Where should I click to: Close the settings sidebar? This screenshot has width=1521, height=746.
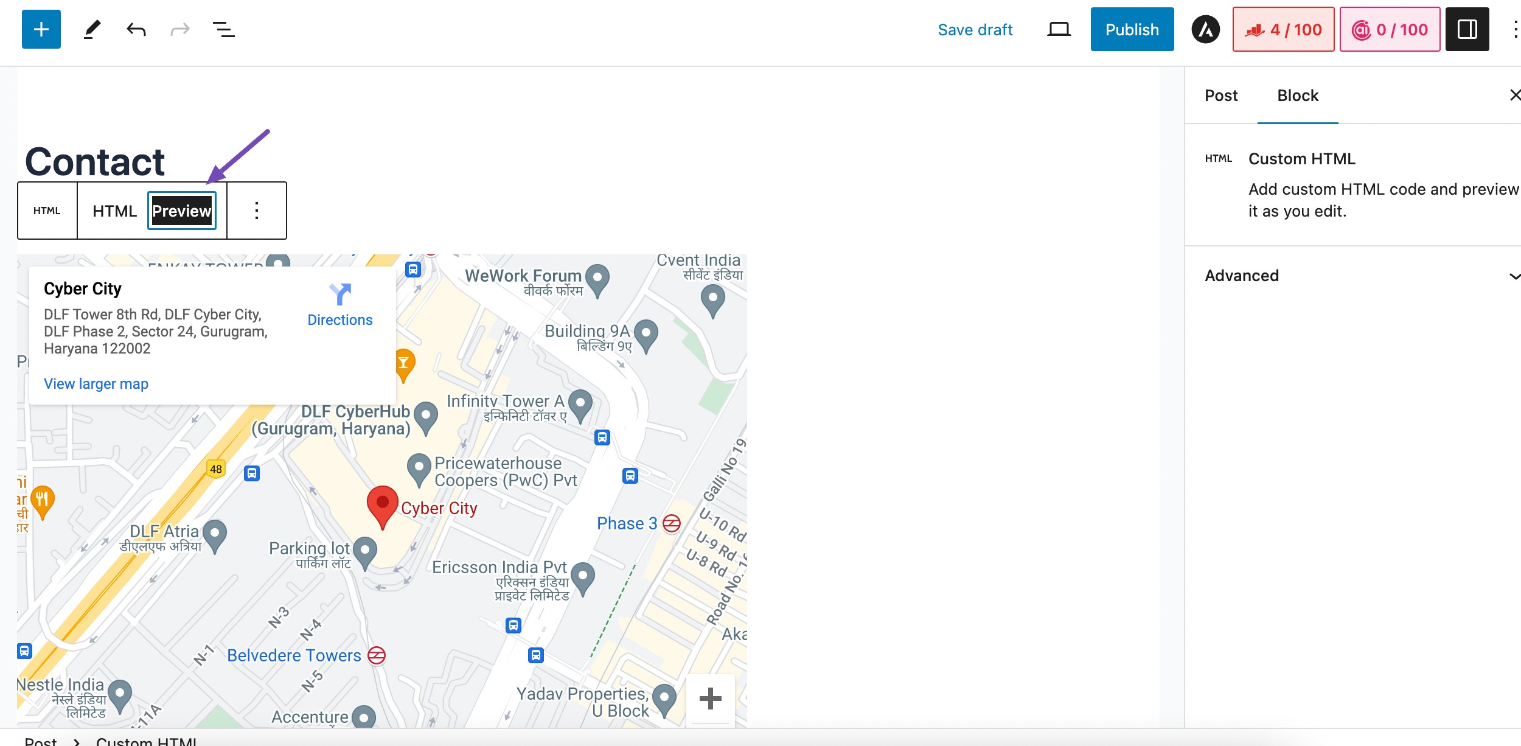click(1515, 95)
